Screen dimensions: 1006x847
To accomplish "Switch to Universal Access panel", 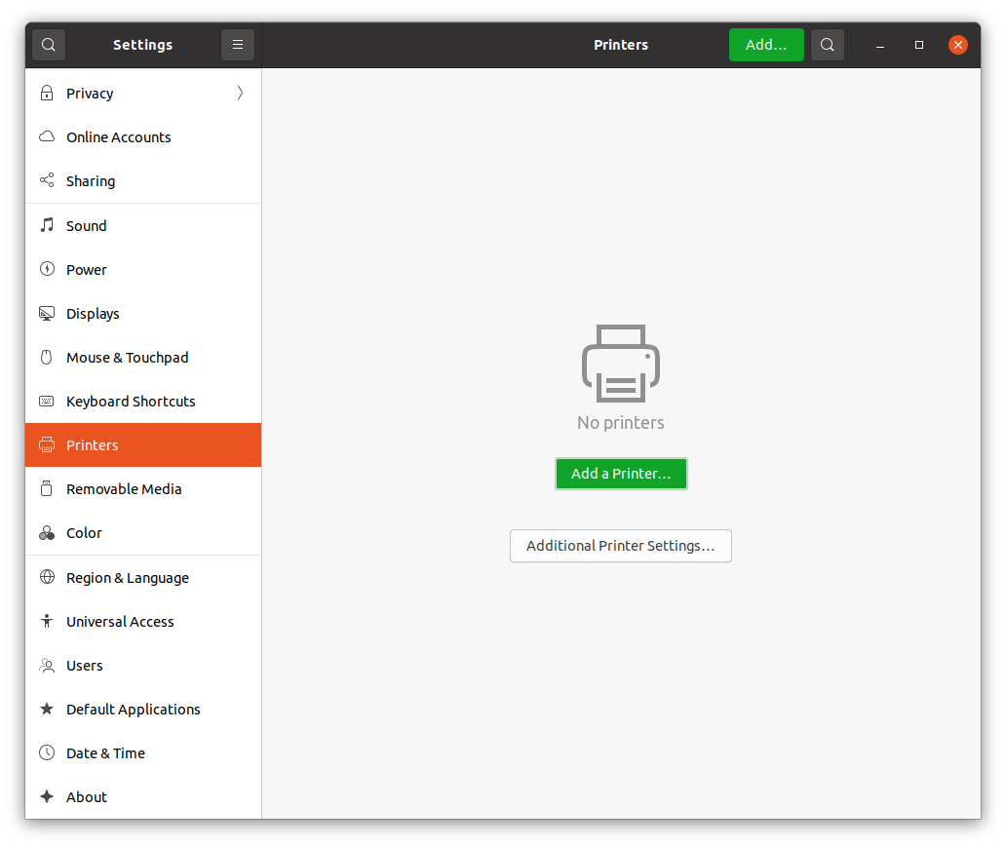I will point(120,622).
